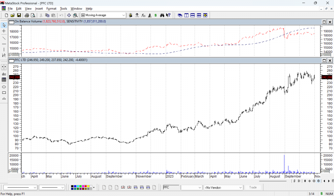Pick the rectangle drawing tool
Screen dimensions: 334x196
[x=4, y=93]
